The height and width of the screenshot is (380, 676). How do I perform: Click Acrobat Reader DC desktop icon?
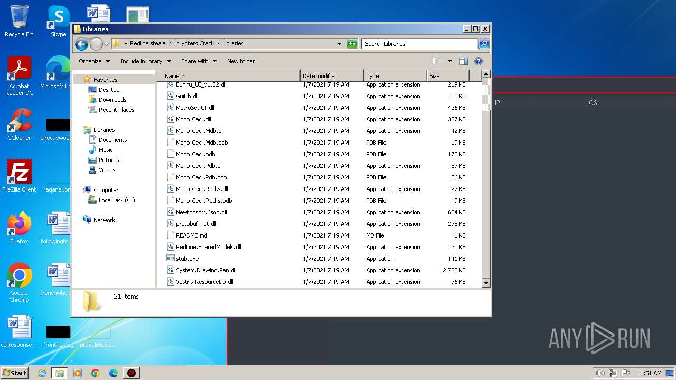click(19, 77)
